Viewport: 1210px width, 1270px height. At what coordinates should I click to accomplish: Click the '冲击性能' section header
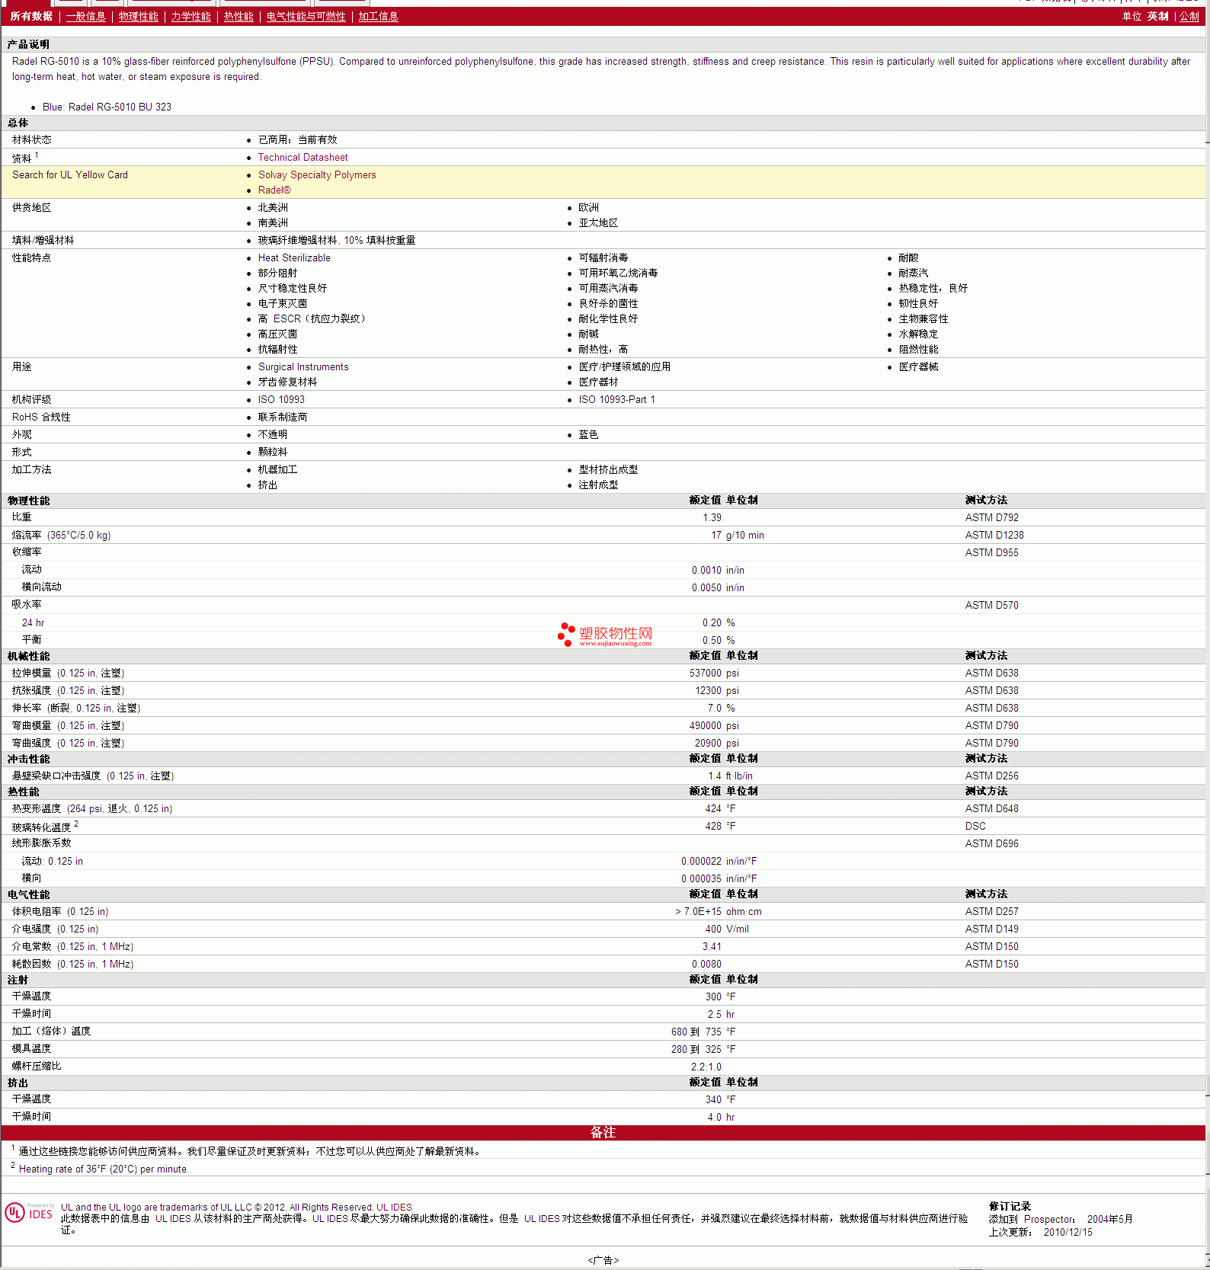pyautogui.click(x=28, y=759)
